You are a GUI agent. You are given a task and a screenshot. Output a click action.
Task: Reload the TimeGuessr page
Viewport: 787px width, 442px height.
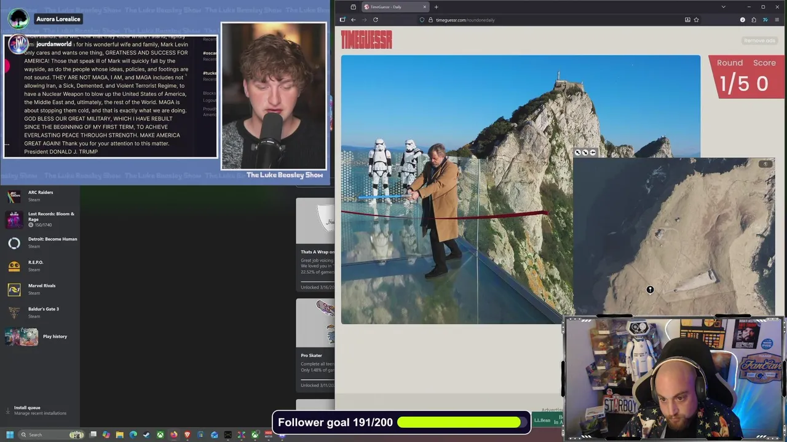click(x=375, y=20)
